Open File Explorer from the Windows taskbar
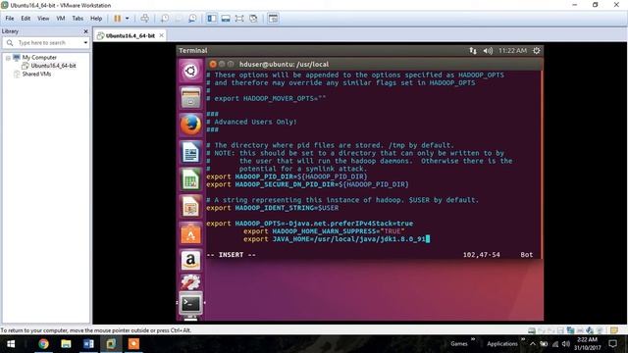The height and width of the screenshot is (353, 628). pyautogui.click(x=66, y=344)
